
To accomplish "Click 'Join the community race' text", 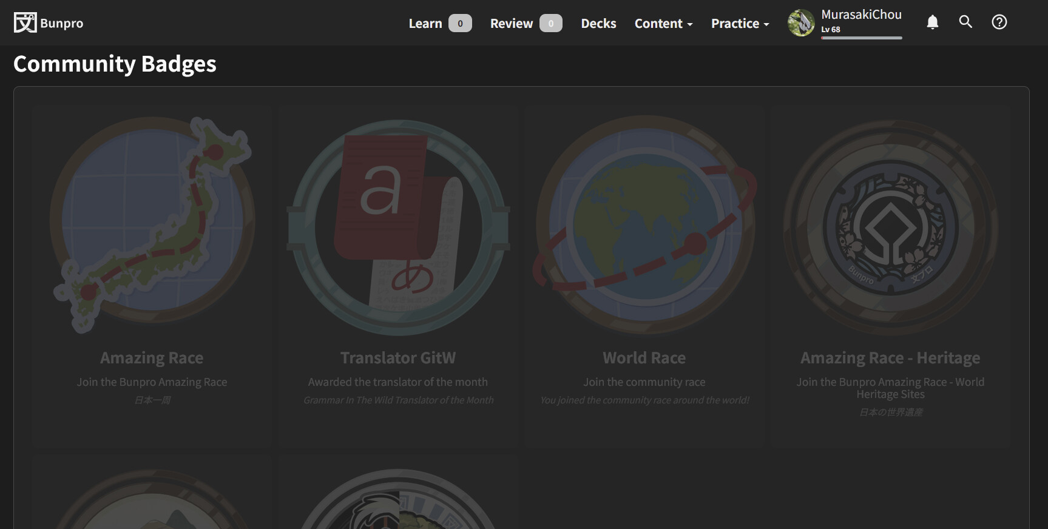I will [644, 382].
